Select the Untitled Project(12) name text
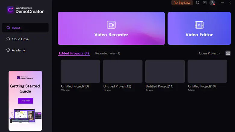 117,86
